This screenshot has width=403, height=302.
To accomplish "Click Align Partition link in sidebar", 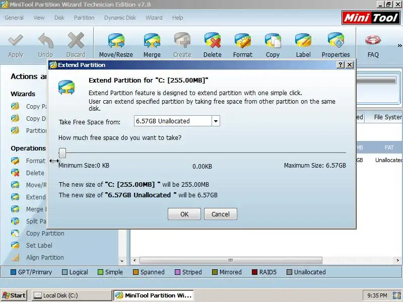I will tap(45, 258).
